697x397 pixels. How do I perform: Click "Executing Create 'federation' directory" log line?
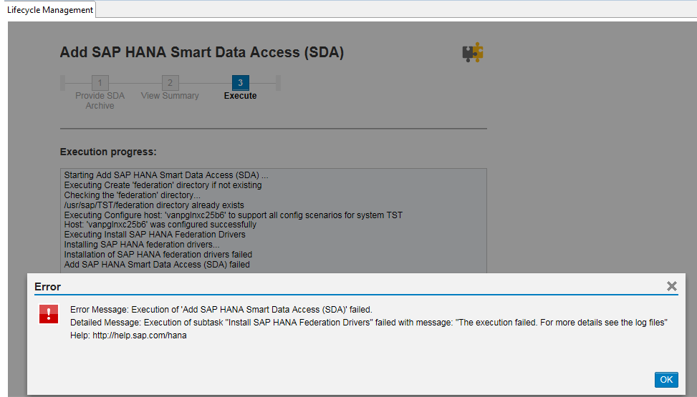pyautogui.click(x=163, y=185)
